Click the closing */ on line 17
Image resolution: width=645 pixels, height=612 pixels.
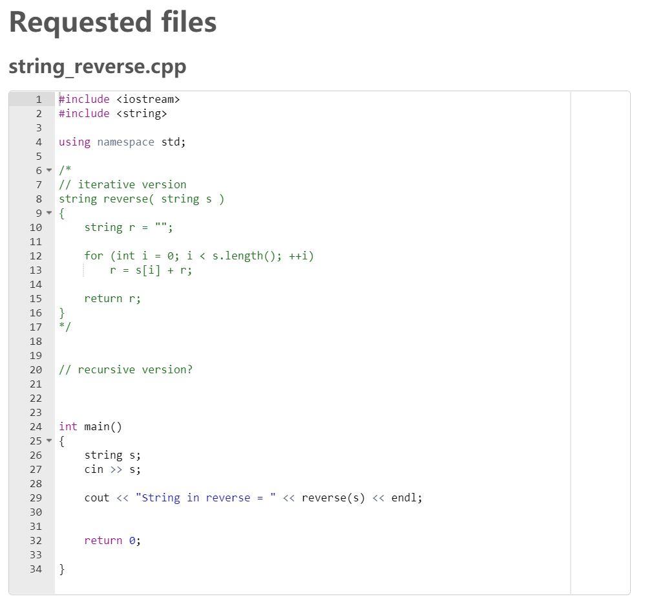[x=63, y=327]
